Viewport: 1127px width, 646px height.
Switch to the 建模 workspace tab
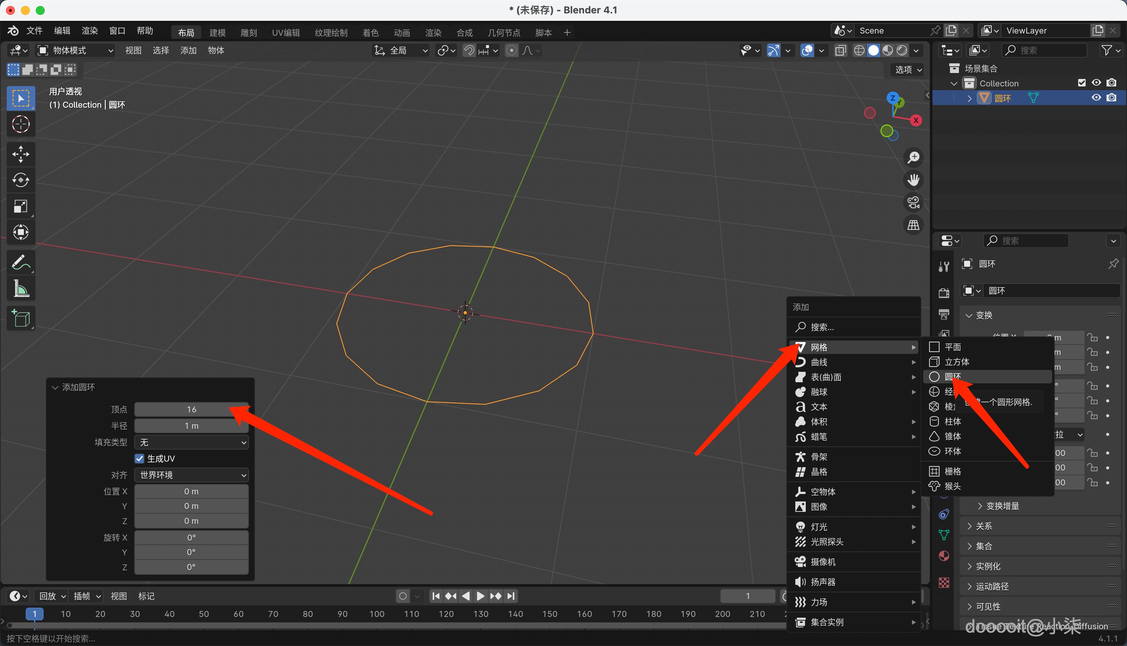click(x=217, y=33)
